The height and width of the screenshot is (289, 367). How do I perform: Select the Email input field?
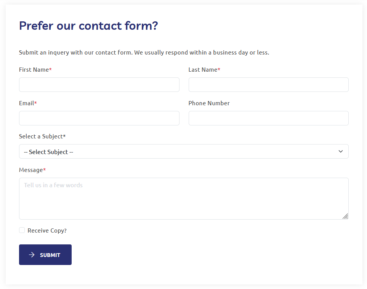click(99, 118)
